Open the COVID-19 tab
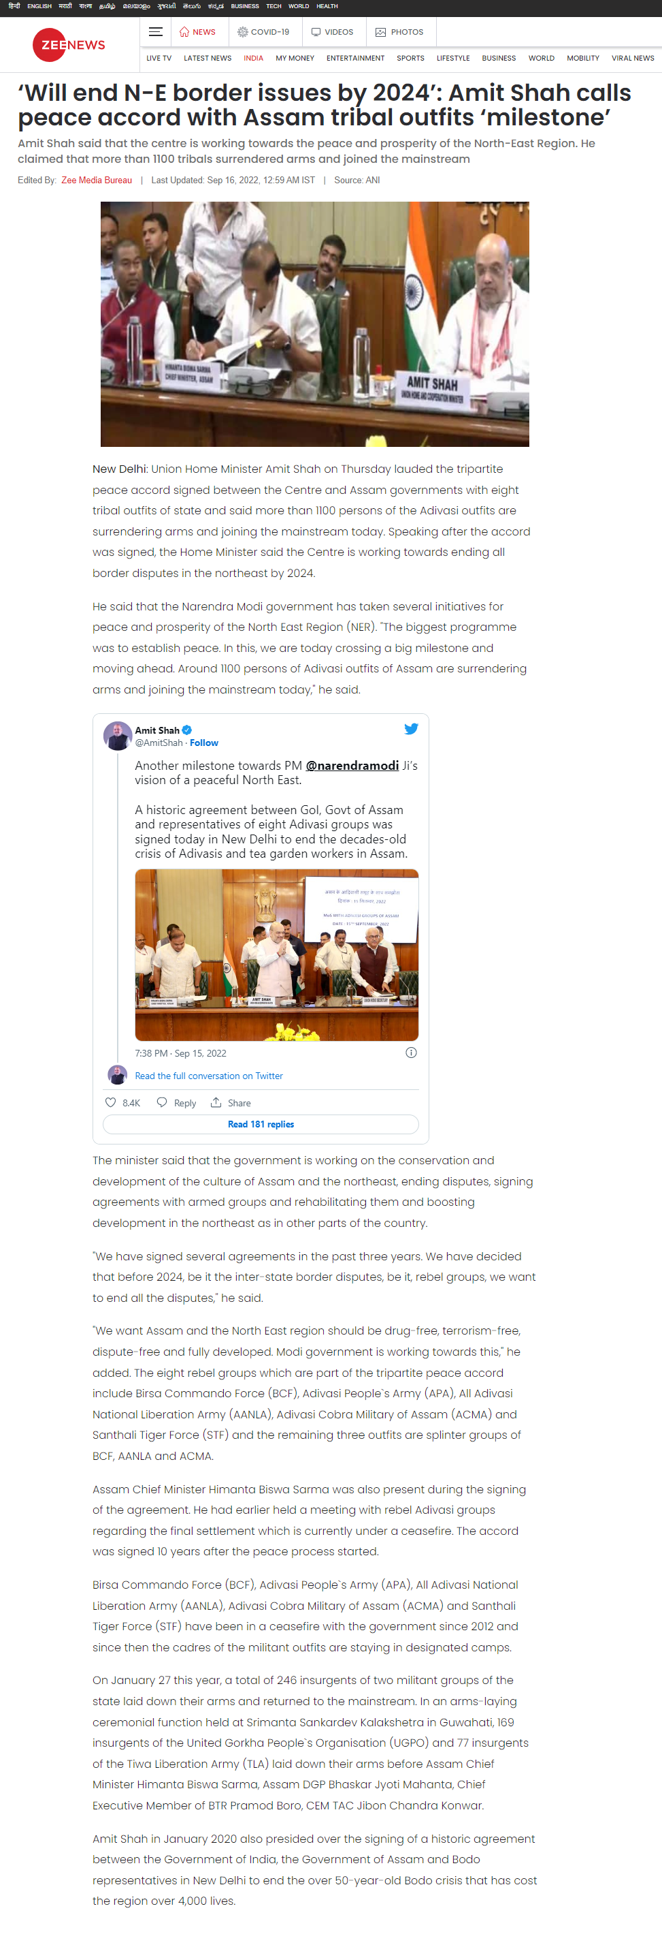The image size is (662, 1947). click(x=263, y=32)
